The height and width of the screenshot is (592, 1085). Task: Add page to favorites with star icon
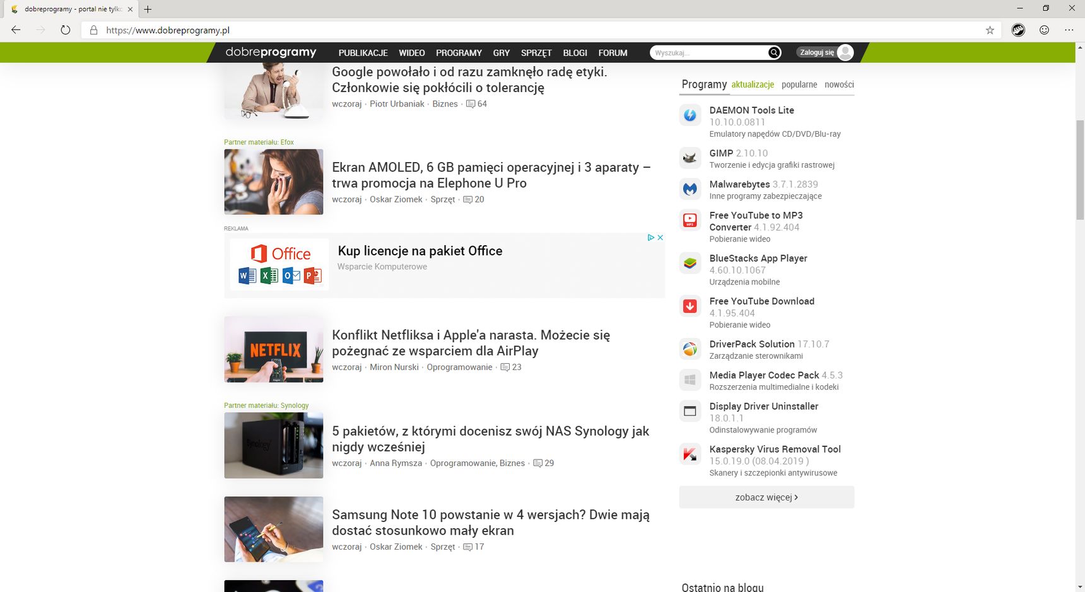point(990,30)
